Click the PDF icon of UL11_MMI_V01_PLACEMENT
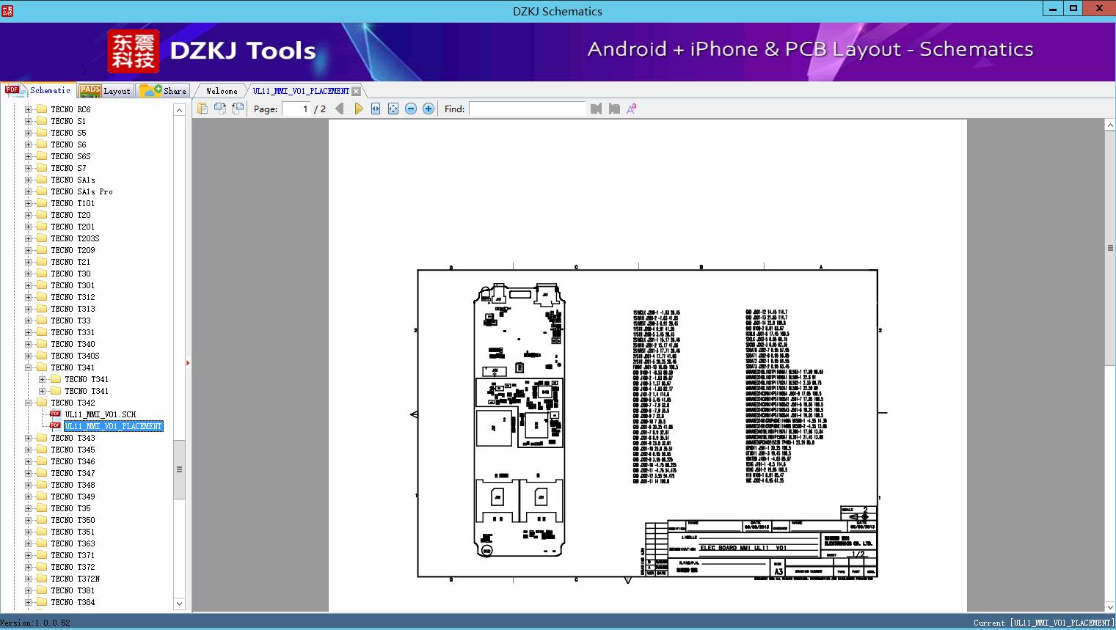1116x630 pixels. [x=55, y=426]
